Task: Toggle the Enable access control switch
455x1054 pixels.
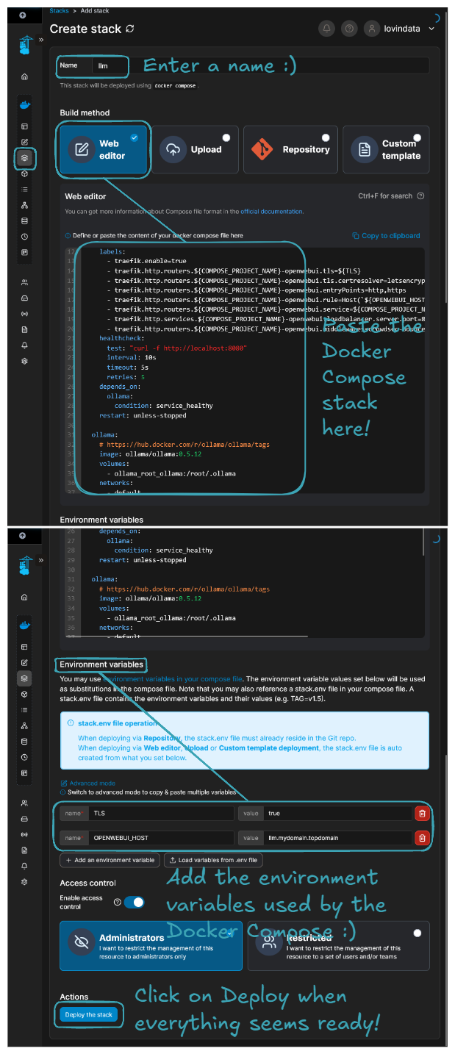Action: click(134, 902)
